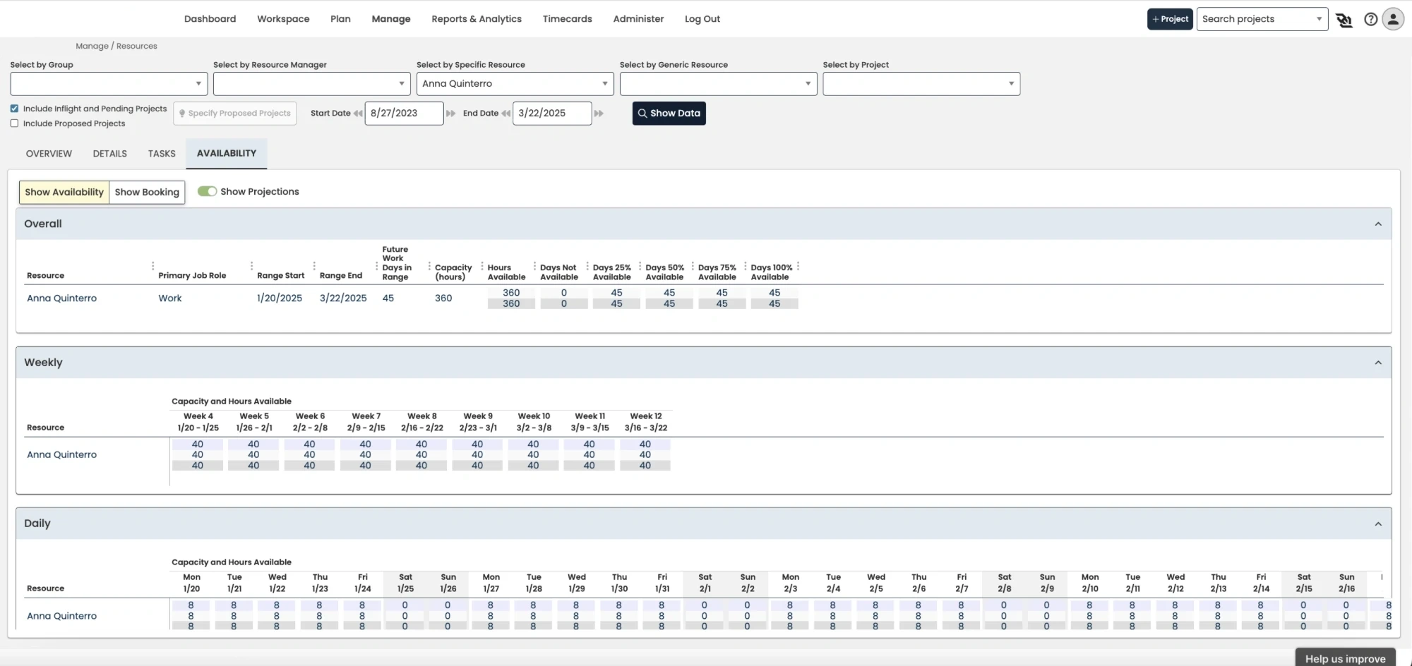Image resolution: width=1412 pixels, height=666 pixels.
Task: Open Select by Generic Resource dropdown
Action: (x=719, y=83)
